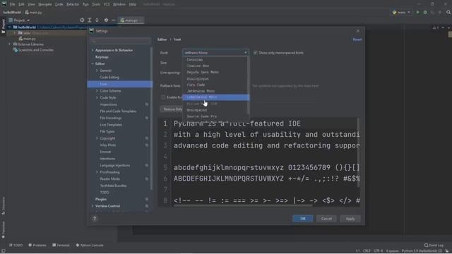452x254 pixels.
Task: Expand Color Scheme settings node
Action: tap(97, 91)
